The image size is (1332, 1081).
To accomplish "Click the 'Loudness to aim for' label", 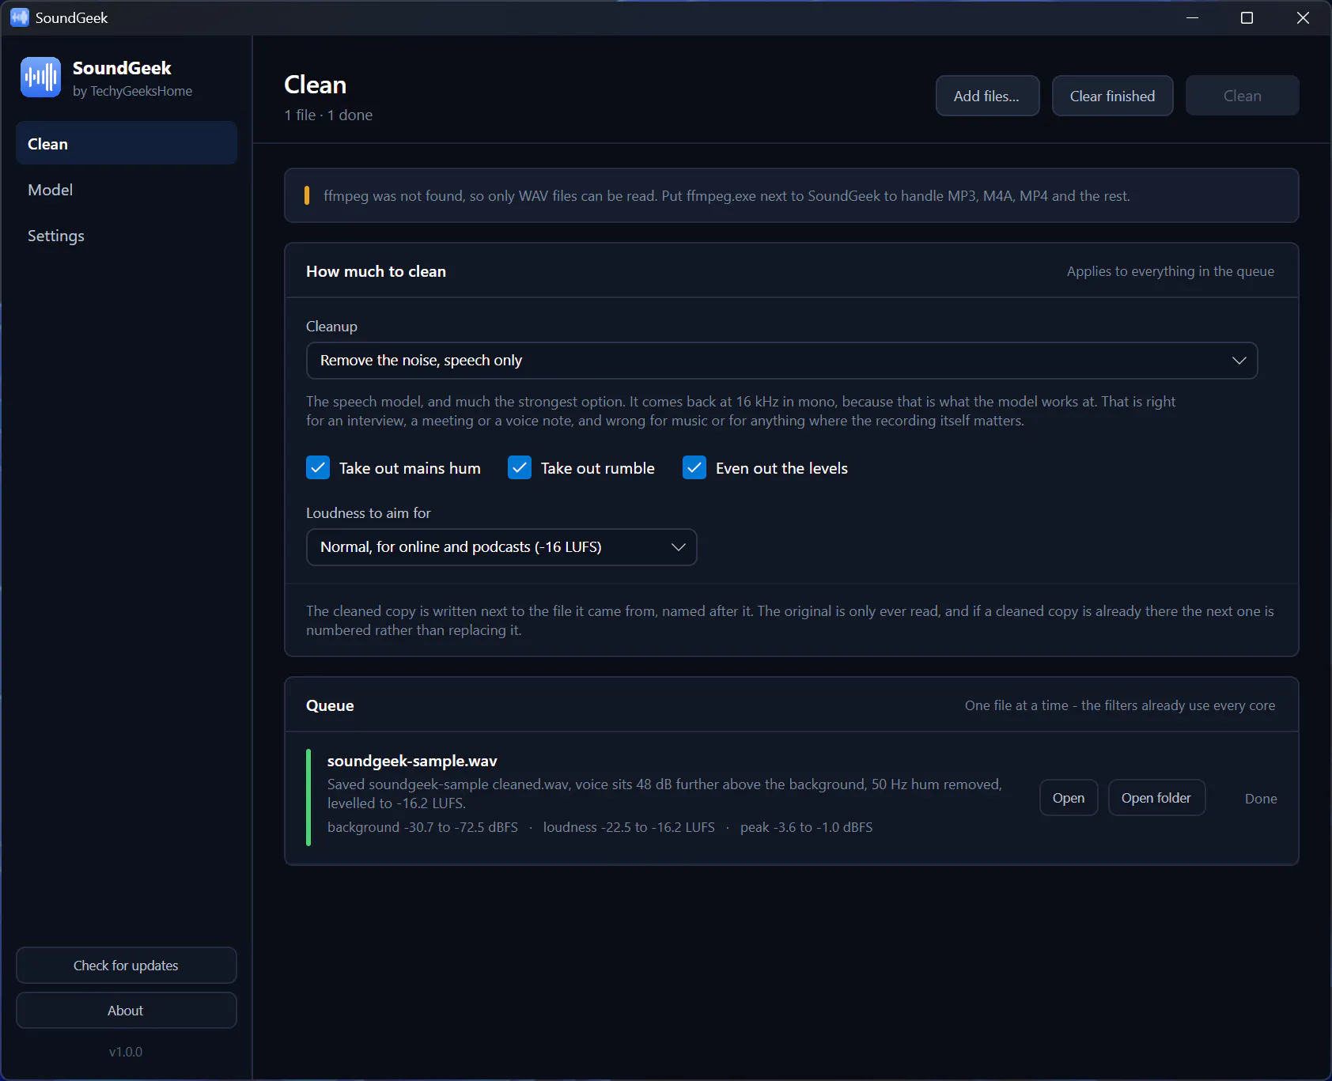I will click(x=369, y=513).
